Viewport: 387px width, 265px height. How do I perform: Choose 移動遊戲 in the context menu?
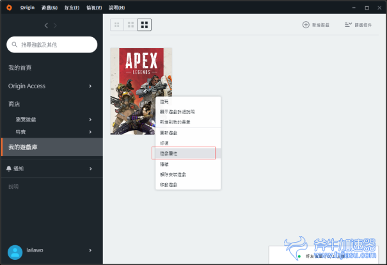coord(188,184)
